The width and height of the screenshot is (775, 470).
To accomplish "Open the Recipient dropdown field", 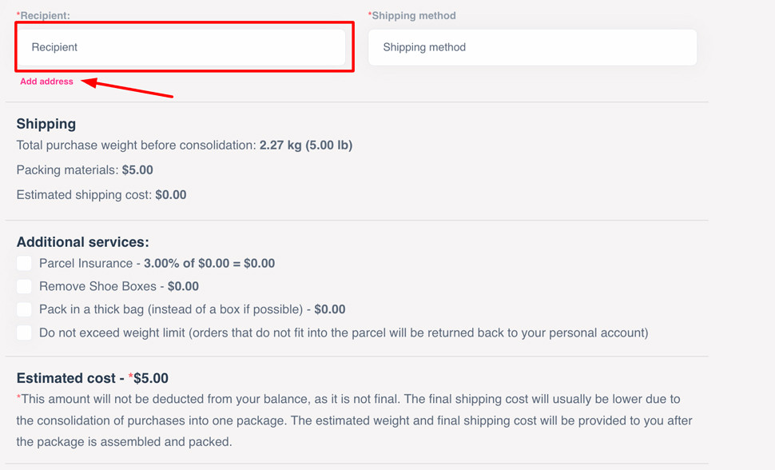I will (x=182, y=47).
